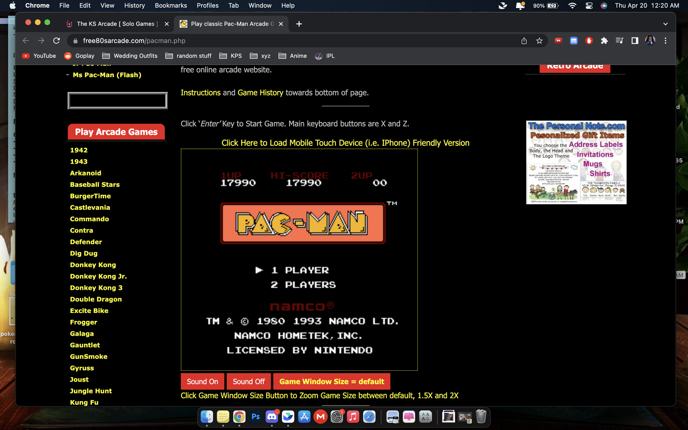
Task: Bookmark this page with the star
Action: click(x=539, y=41)
